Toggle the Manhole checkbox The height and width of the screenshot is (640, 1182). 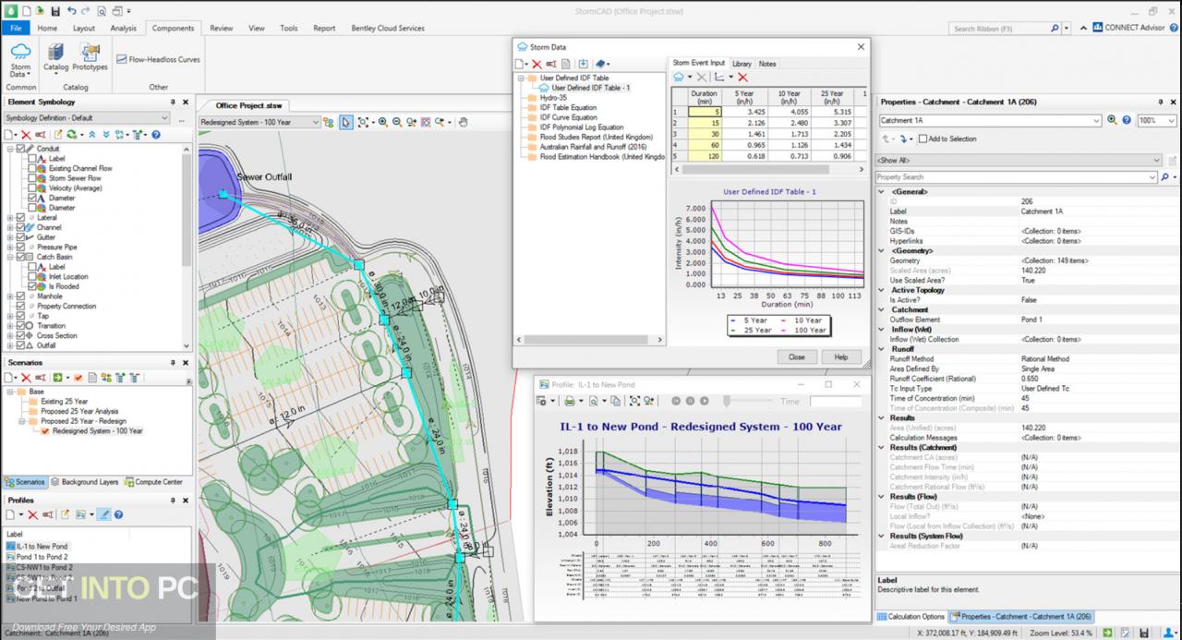point(21,296)
